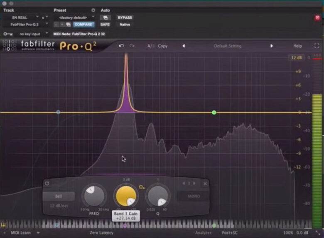The image size is (324, 238).
Task: Click the Band 3 Gain +27.14 dB tooltip
Action: click(x=126, y=216)
